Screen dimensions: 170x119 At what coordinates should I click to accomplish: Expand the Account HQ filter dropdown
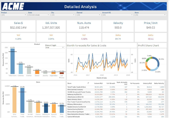(118, 15)
